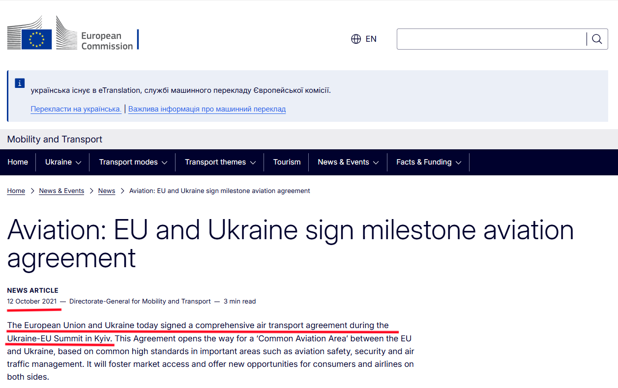The image size is (618, 388).
Task: Select the EN language label
Action: tap(371, 39)
